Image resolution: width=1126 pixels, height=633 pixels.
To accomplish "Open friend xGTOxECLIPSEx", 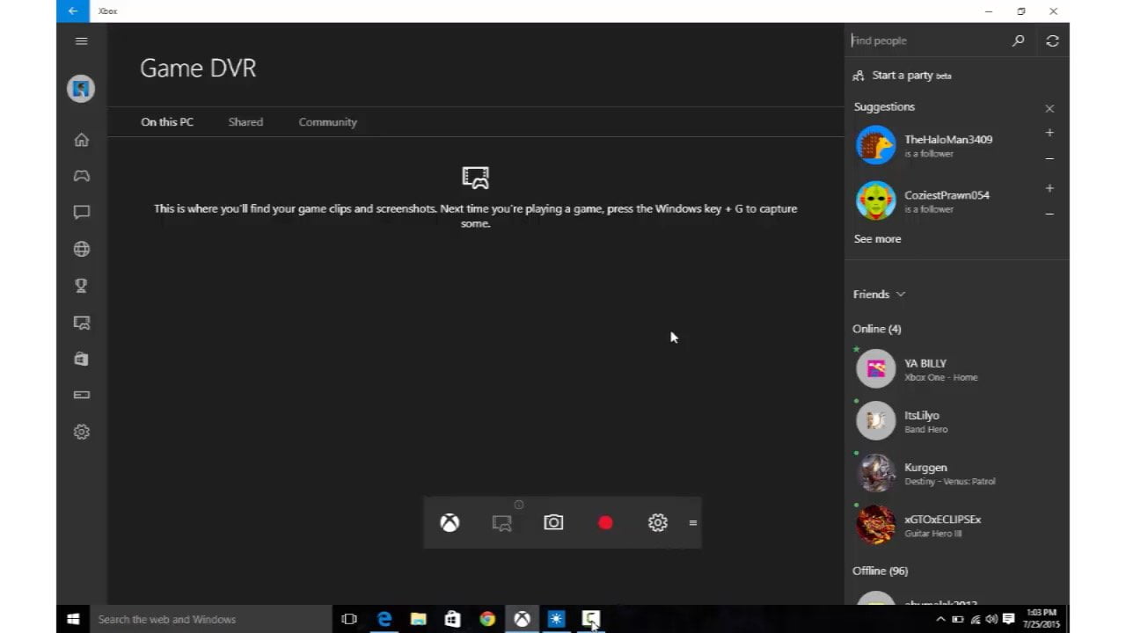I will (957, 525).
